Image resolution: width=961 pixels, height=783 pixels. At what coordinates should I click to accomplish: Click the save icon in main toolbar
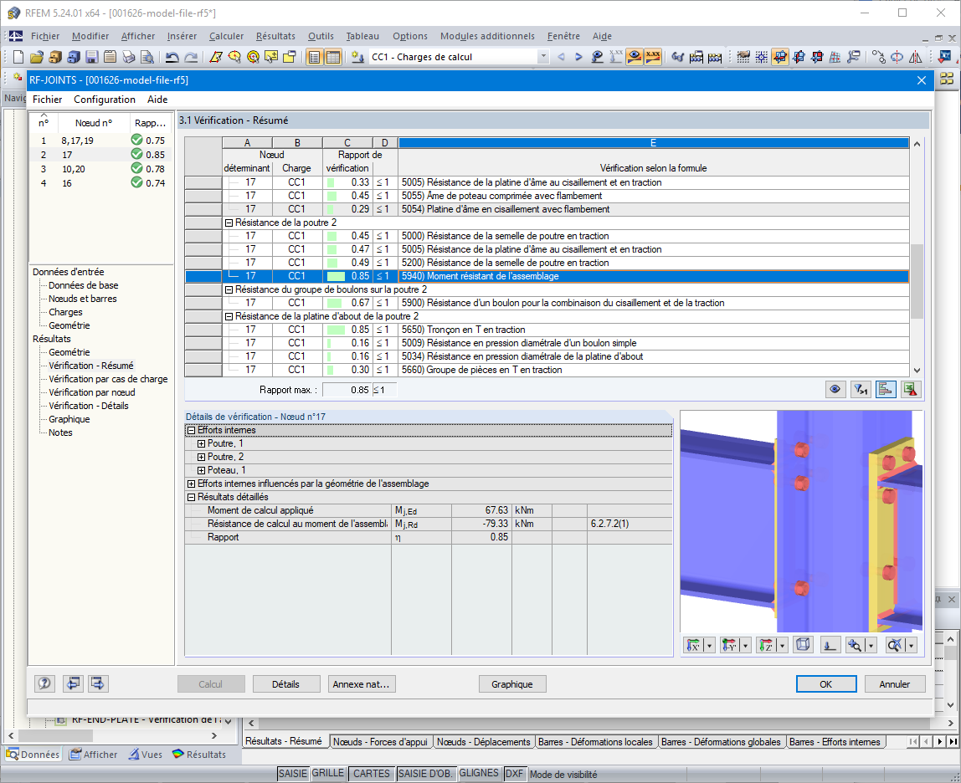(92, 57)
